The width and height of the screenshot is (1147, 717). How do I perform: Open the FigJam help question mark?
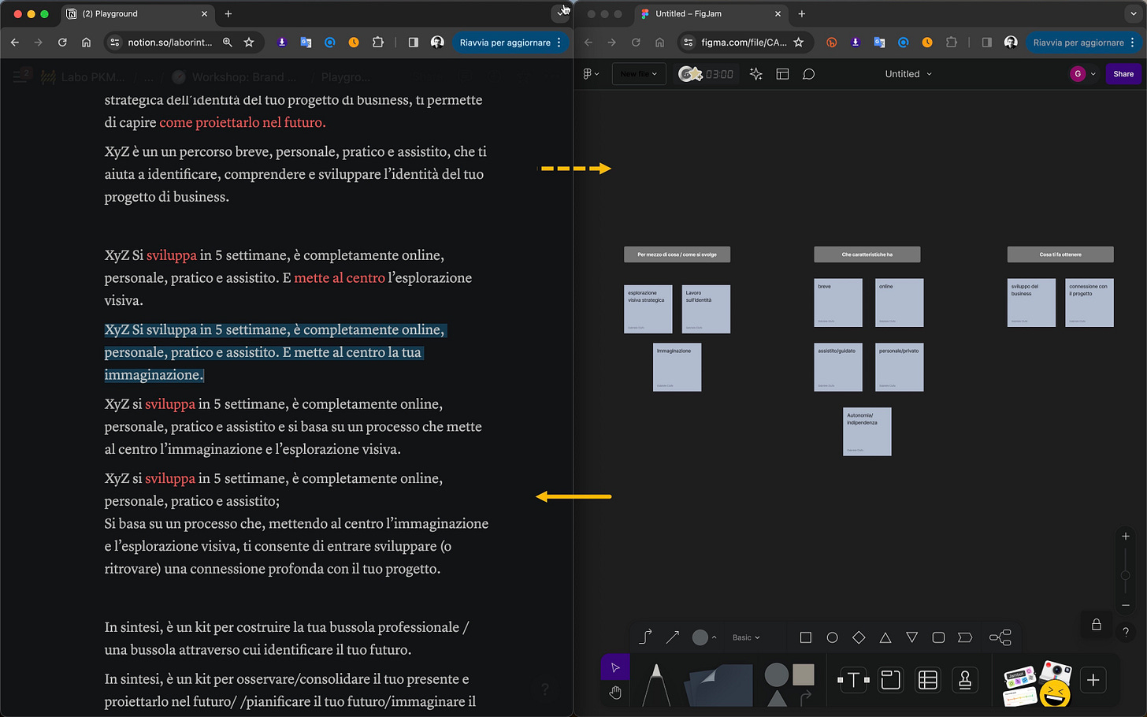click(x=1126, y=632)
